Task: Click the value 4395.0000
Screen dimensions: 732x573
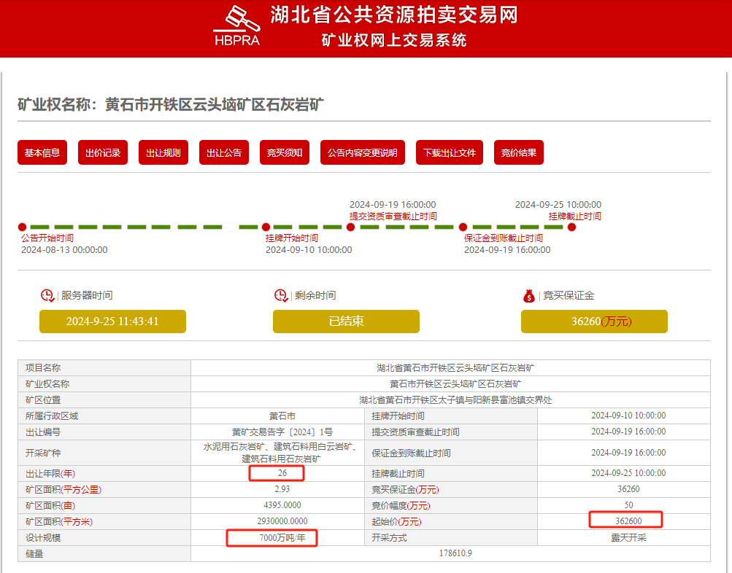Action: 282,505
